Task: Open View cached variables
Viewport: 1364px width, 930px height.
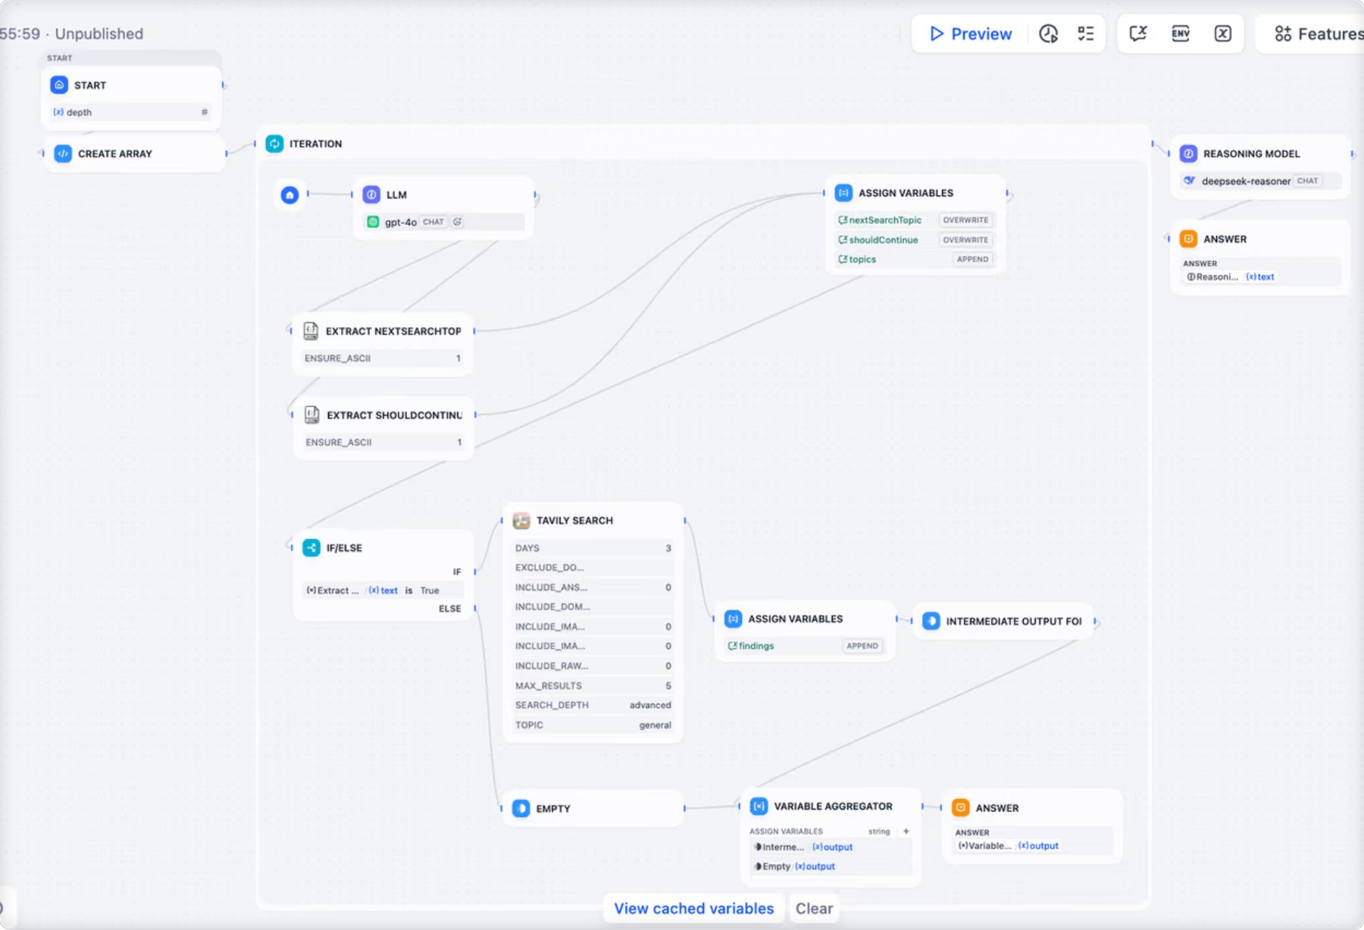Action: pyautogui.click(x=694, y=908)
